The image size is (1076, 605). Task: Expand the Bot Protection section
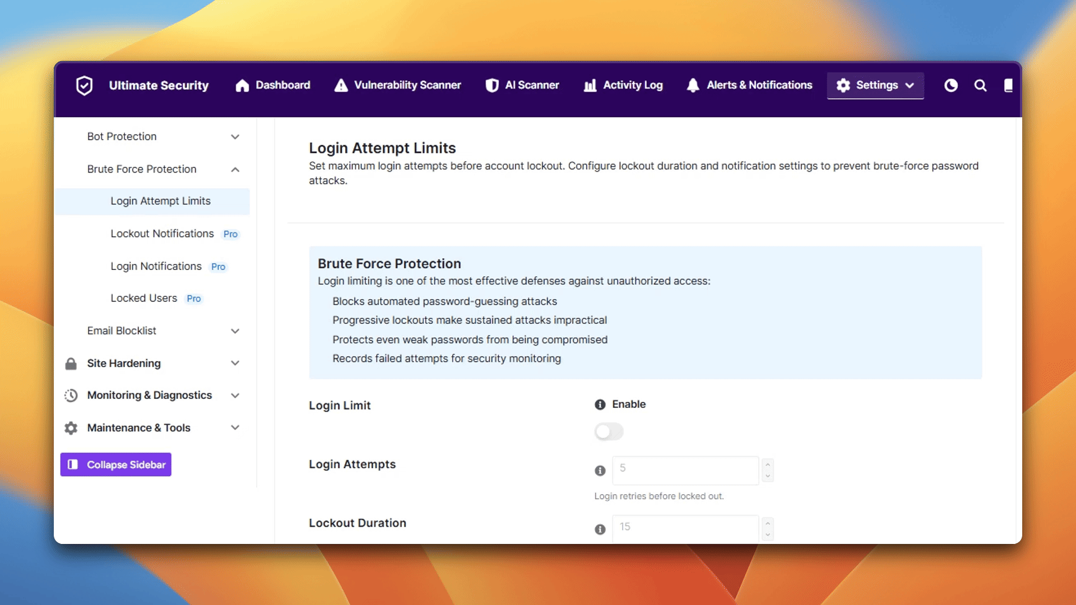click(x=235, y=137)
